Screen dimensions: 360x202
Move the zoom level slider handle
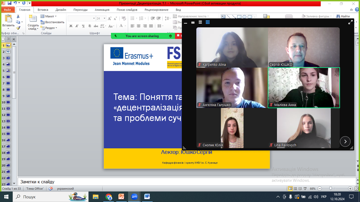330,188
